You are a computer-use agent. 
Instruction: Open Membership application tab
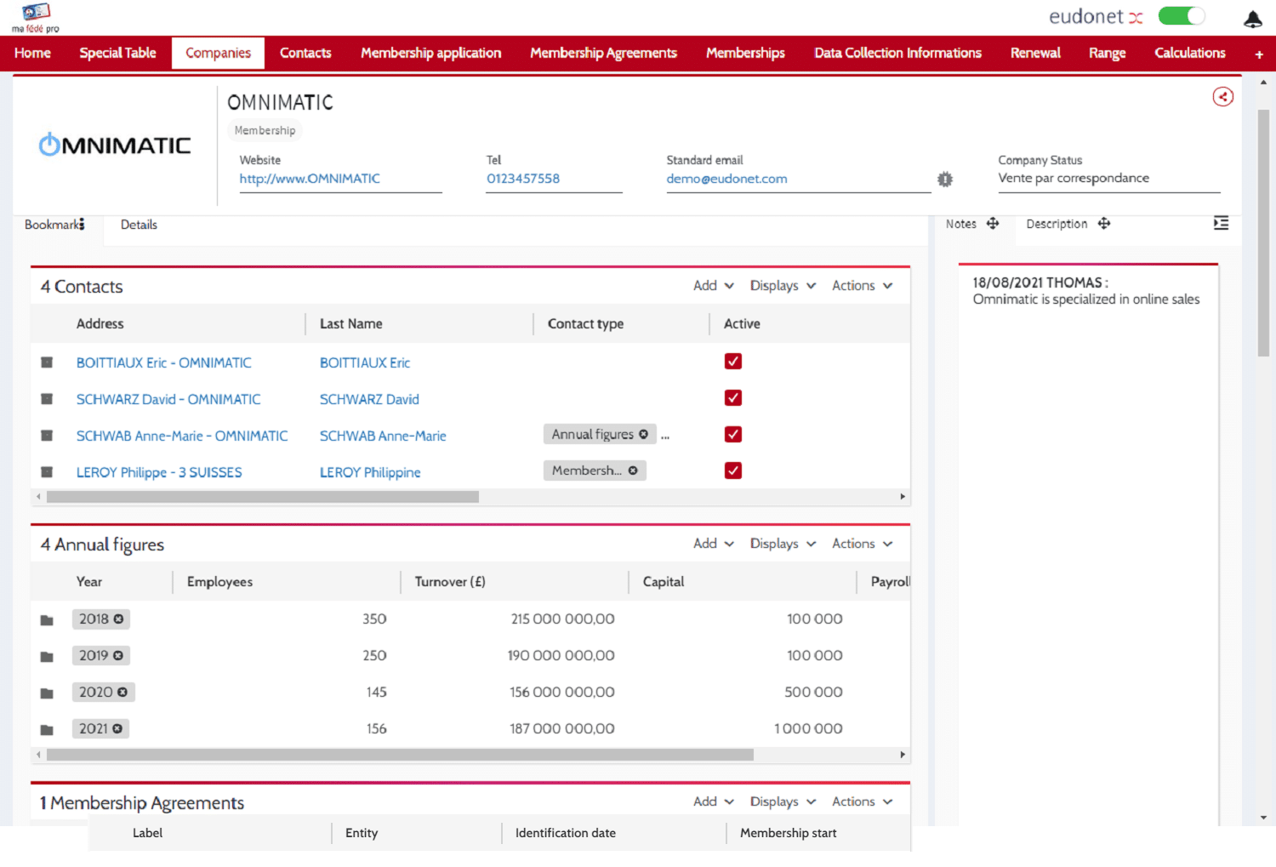(x=430, y=53)
